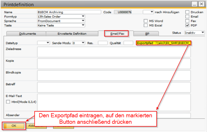Screen dimensions: 207x132
Task: Open the Formtyp dropdown
Action: point(83,16)
